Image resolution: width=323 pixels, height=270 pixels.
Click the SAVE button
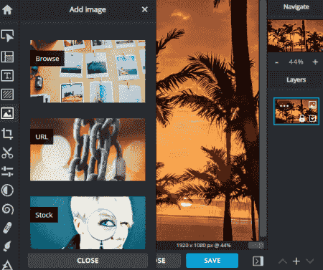[212, 261]
